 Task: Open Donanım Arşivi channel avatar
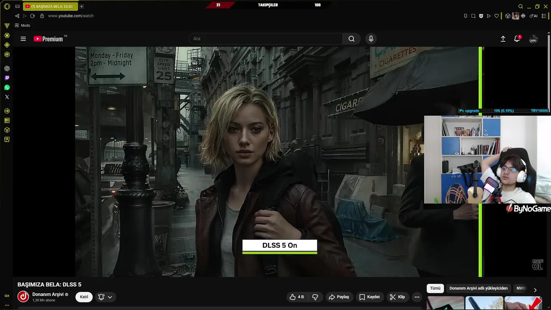point(23,297)
